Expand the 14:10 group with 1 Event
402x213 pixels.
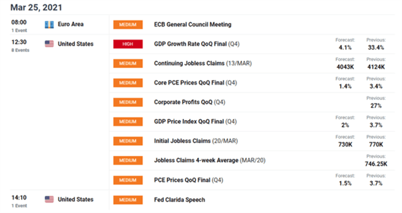tap(19, 201)
